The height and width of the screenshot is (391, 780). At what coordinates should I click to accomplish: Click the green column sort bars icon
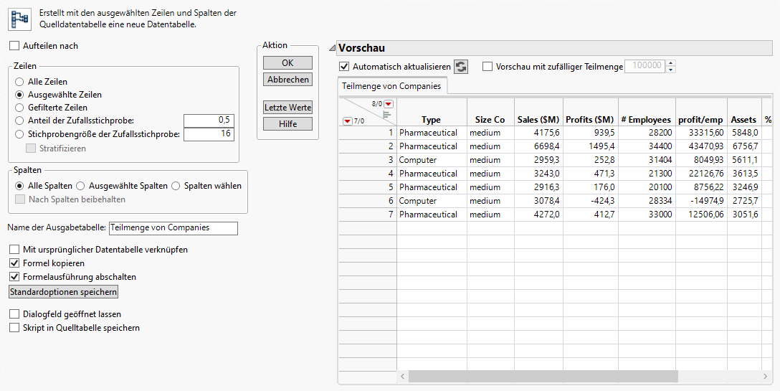tap(387, 113)
